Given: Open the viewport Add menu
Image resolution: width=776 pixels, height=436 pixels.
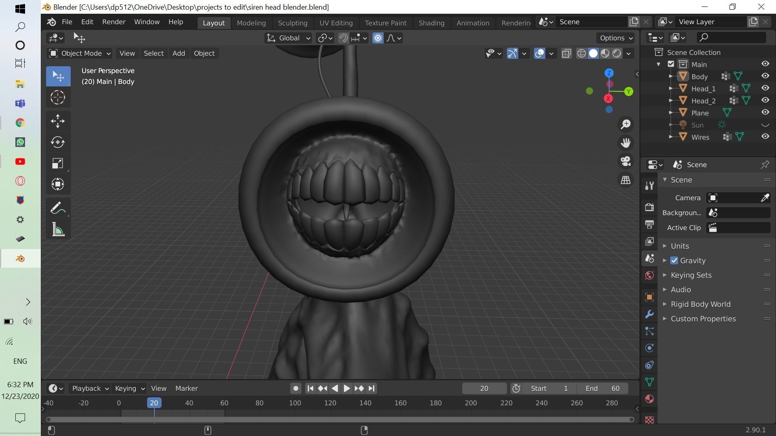Looking at the screenshot, I should [179, 53].
